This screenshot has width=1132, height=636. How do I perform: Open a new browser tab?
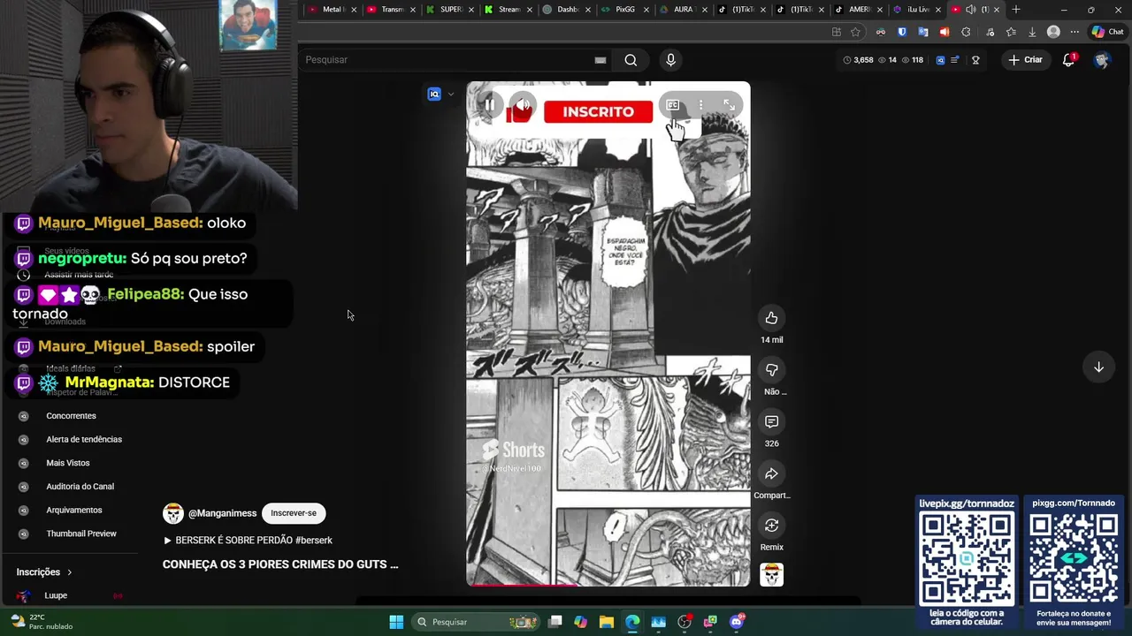point(1016,10)
